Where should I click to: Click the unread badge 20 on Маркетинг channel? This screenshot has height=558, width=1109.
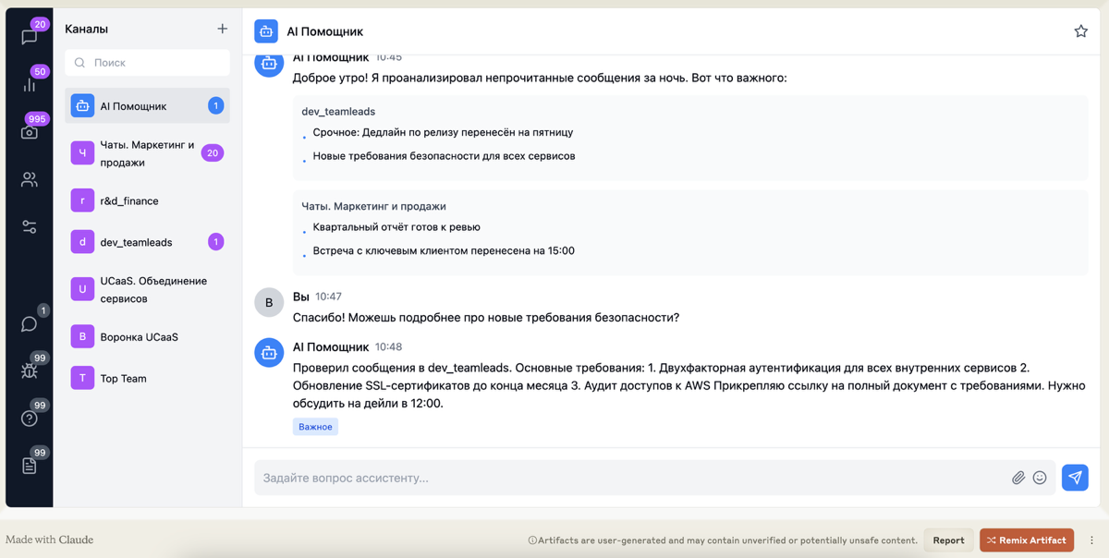[x=213, y=153]
